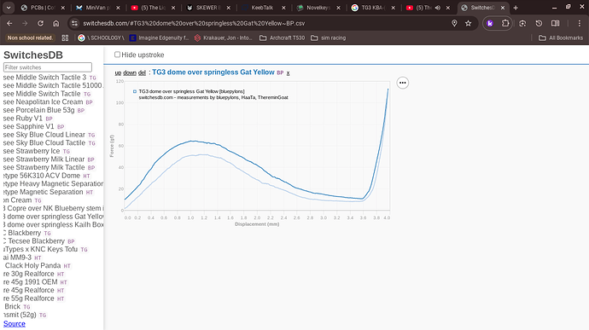
Task: Close the KeebTalk tab
Action: [283, 8]
